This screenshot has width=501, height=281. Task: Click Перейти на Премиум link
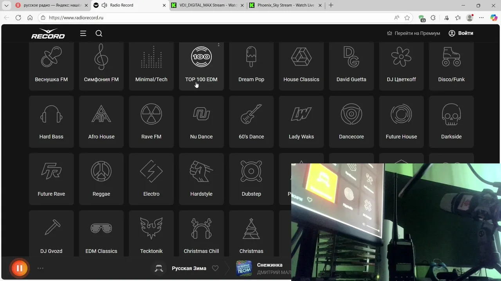(x=413, y=33)
